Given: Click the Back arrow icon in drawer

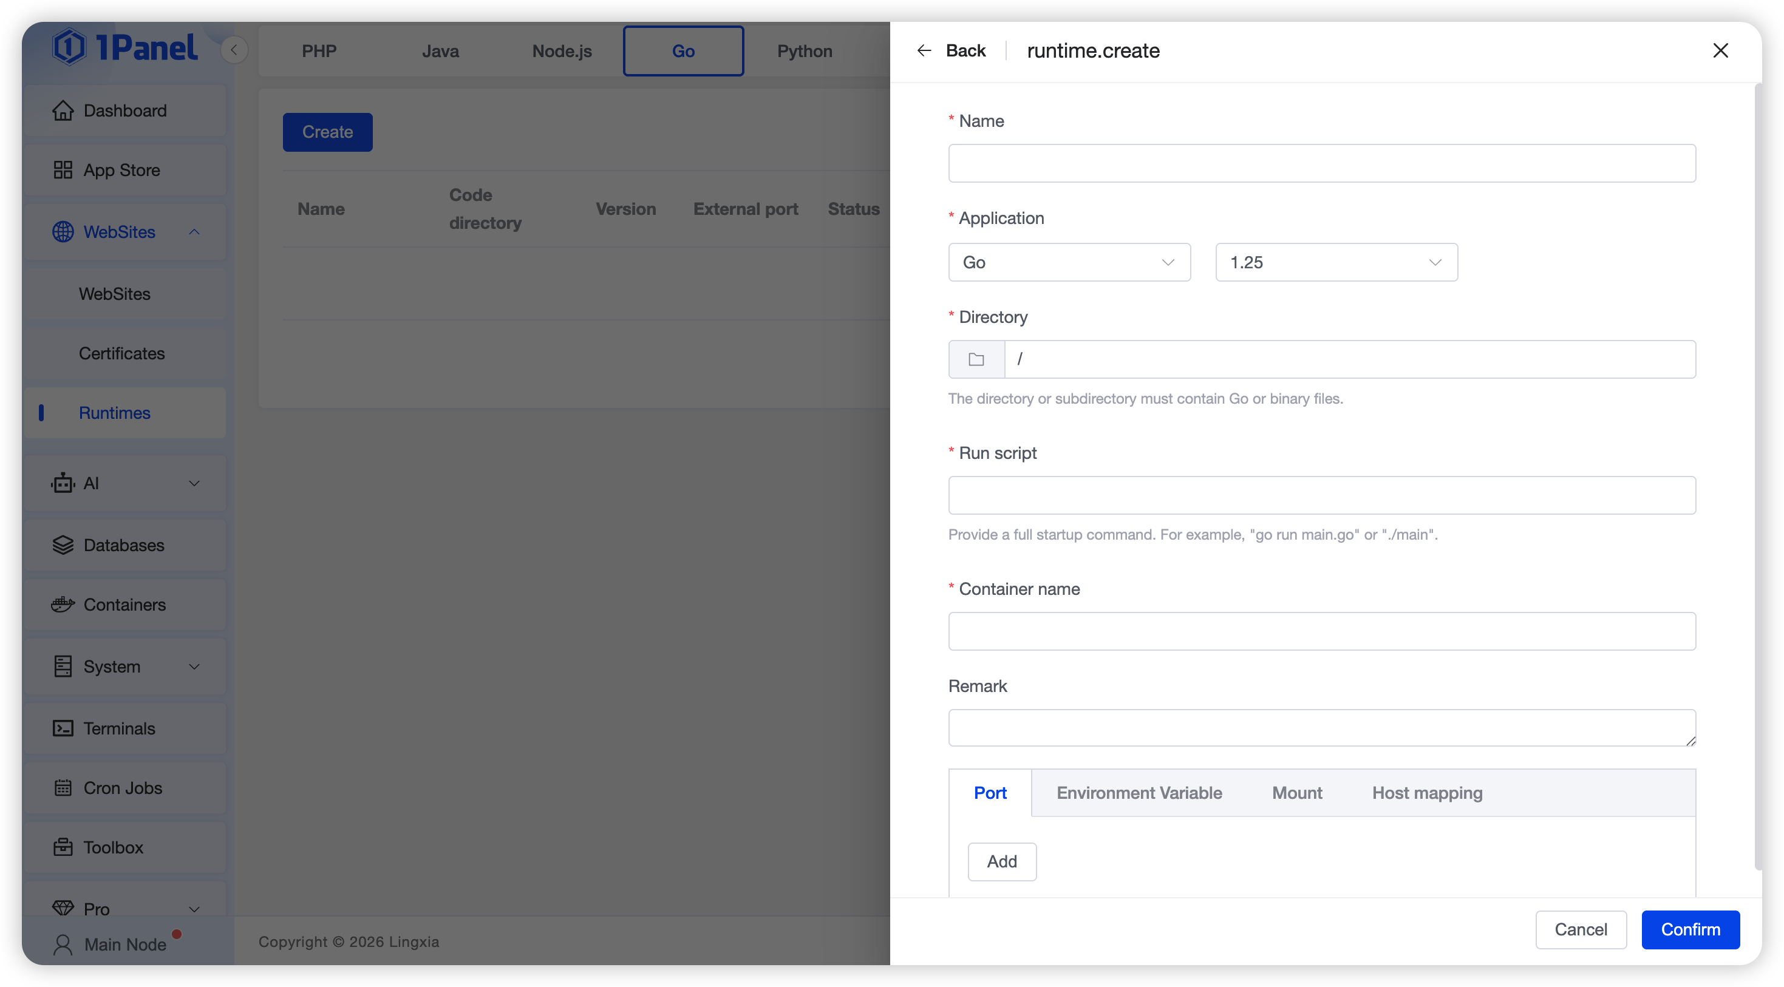Looking at the screenshot, I should pyautogui.click(x=924, y=50).
